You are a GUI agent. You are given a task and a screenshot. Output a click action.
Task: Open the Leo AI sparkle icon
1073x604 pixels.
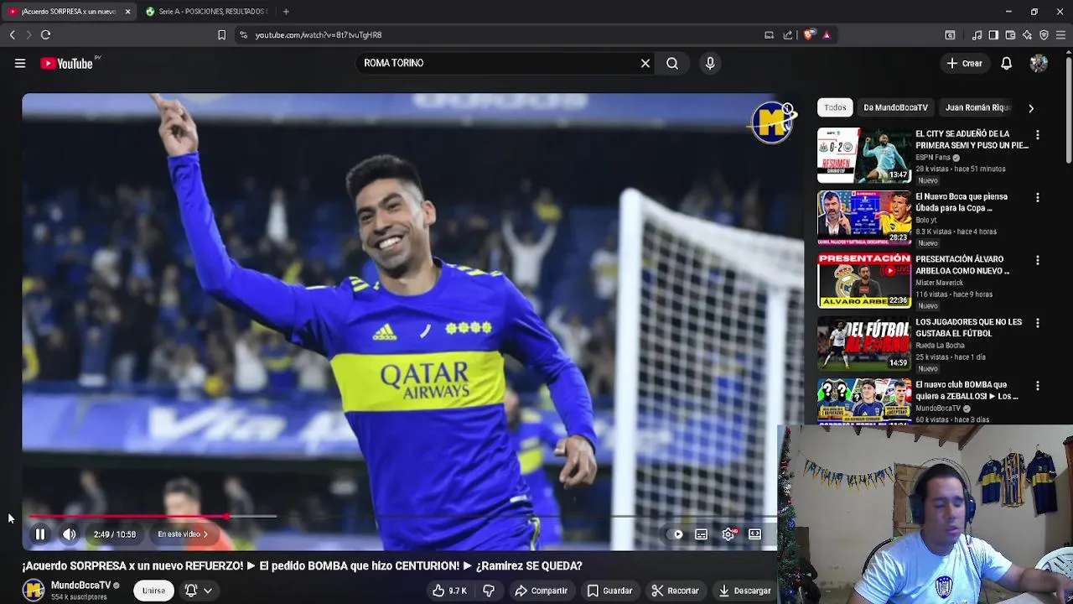[x=1027, y=35]
